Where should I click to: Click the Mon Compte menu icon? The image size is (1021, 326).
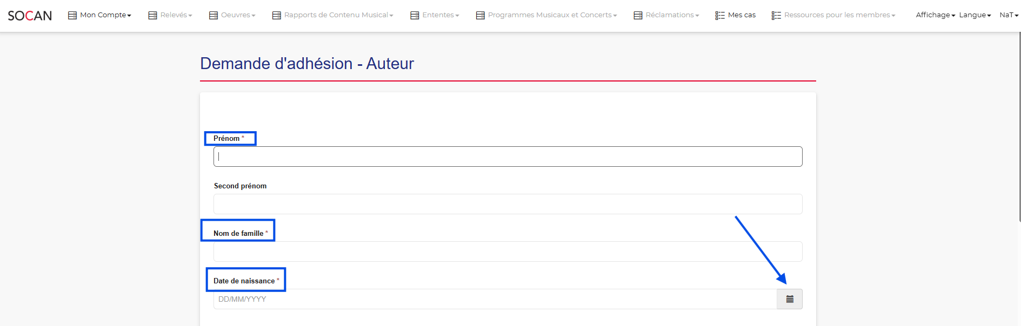click(x=72, y=15)
